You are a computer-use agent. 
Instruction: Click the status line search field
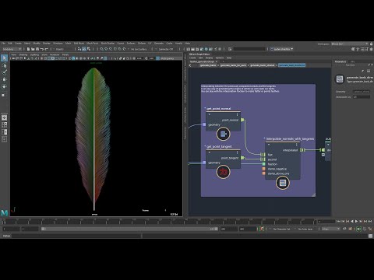[249, 49]
